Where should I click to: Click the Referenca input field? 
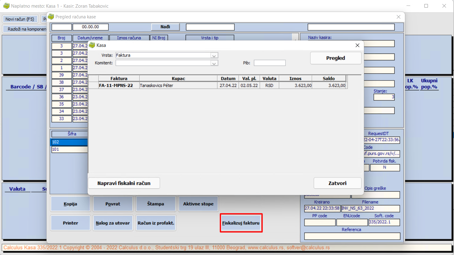pos(352,236)
